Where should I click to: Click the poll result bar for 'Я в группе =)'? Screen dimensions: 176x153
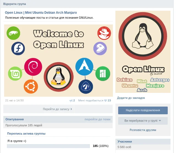pyautogui.click(x=48, y=146)
